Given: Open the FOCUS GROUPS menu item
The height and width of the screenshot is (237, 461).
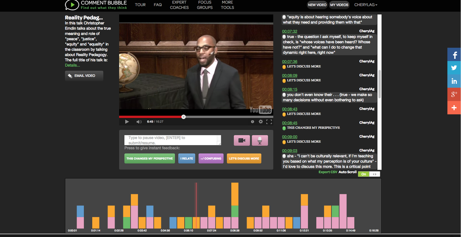Looking at the screenshot, I should [205, 5].
